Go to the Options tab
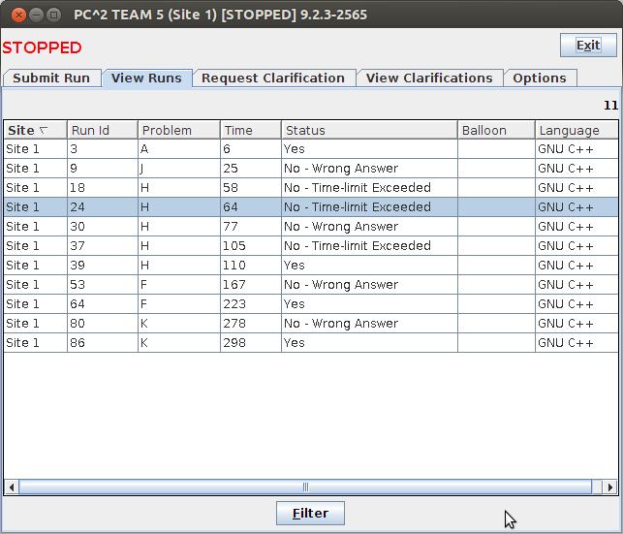The height and width of the screenshot is (534, 623). pyautogui.click(x=540, y=79)
